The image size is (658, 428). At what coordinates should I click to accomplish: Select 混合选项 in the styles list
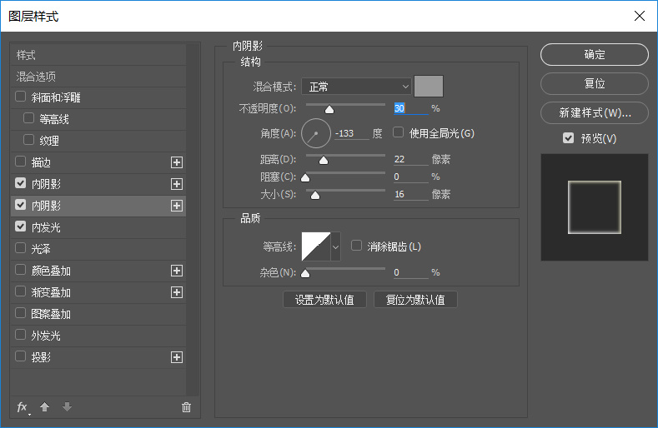pyautogui.click(x=37, y=77)
